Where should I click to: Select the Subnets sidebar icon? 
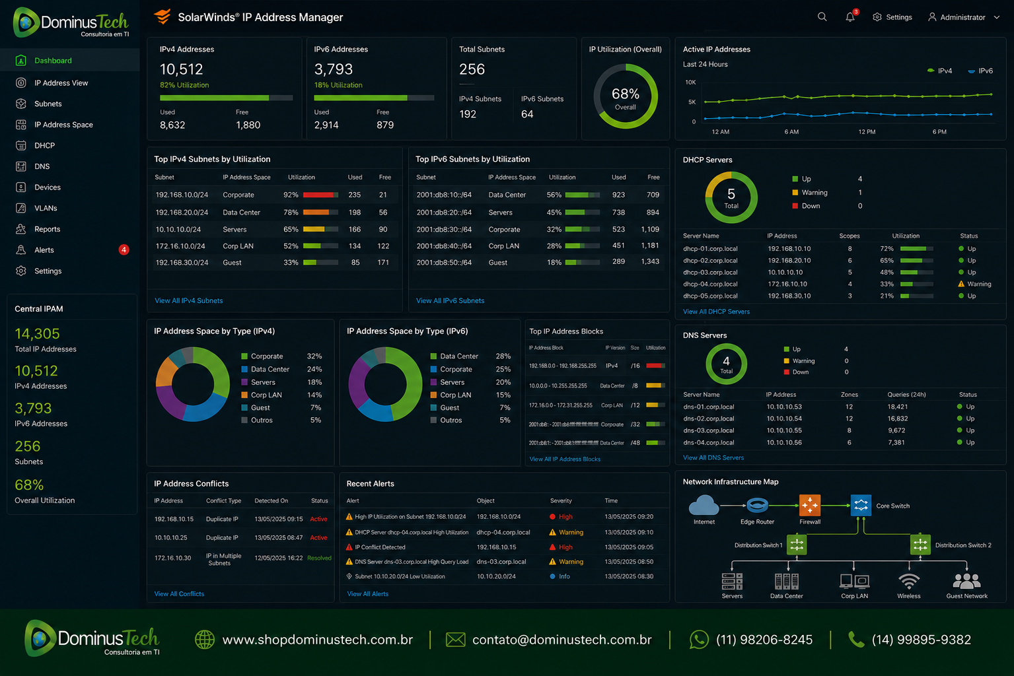pyautogui.click(x=21, y=104)
